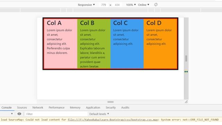Viewport: 222px width, 125px height.
Task: Click the console Filter input
Action: tap(56, 114)
